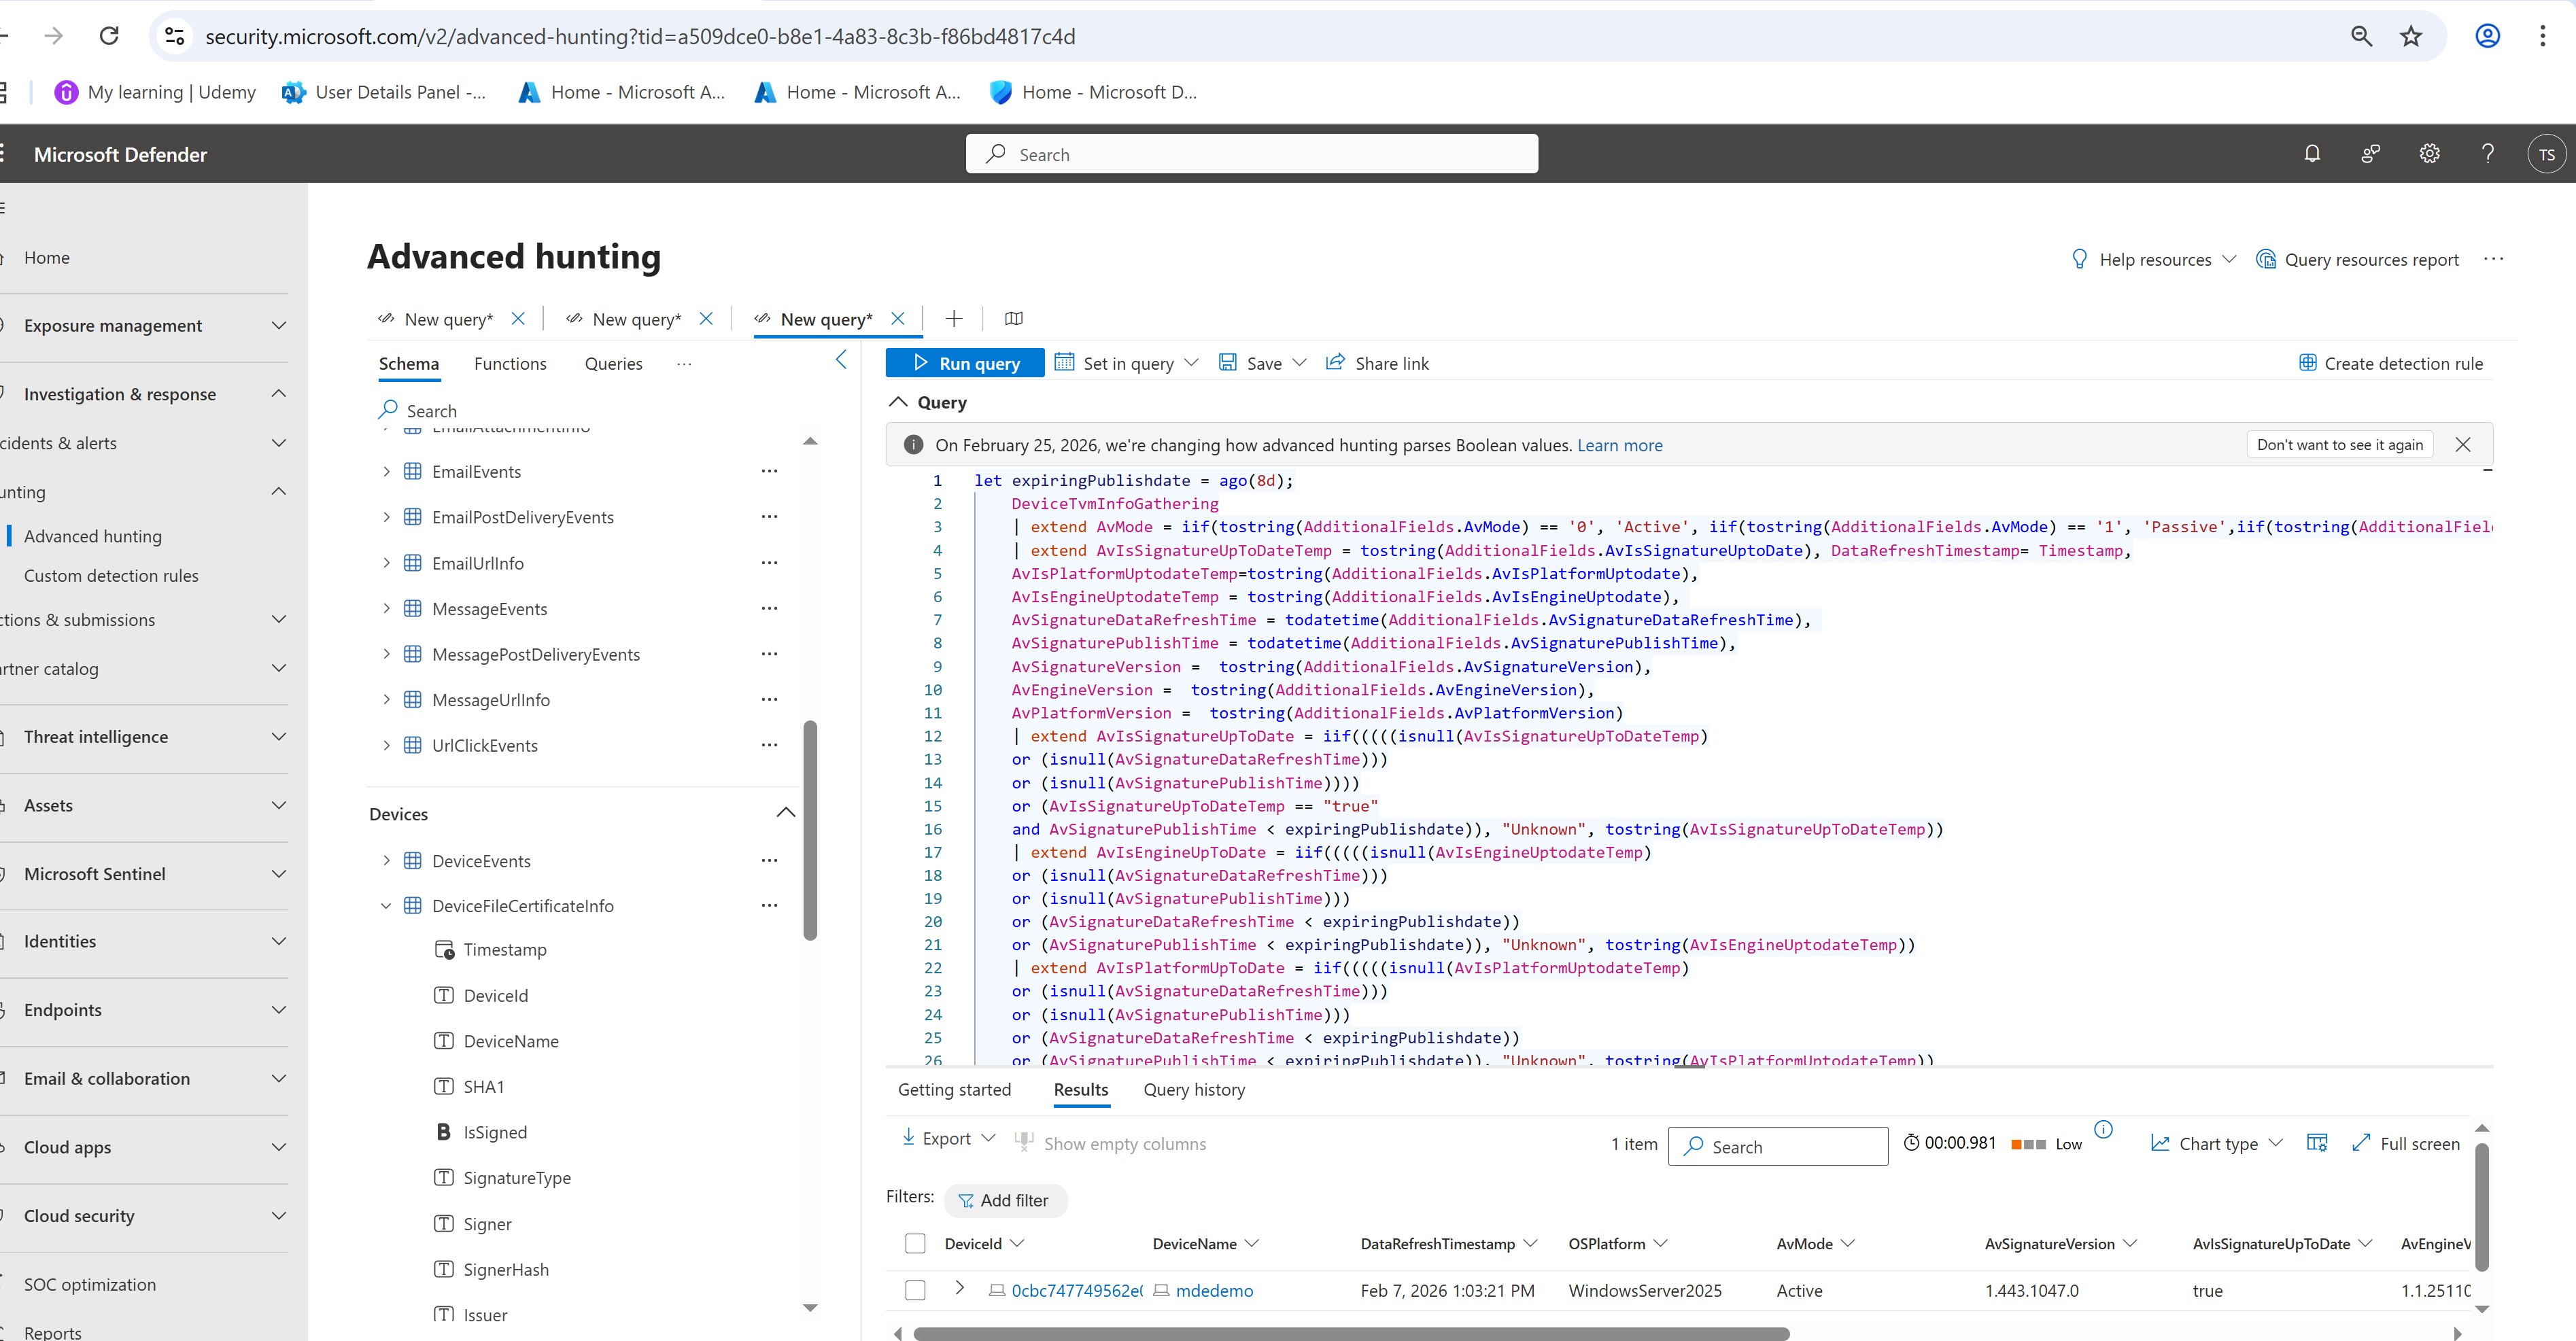
Task: Click the query performance info icon
Action: coord(2104,1129)
